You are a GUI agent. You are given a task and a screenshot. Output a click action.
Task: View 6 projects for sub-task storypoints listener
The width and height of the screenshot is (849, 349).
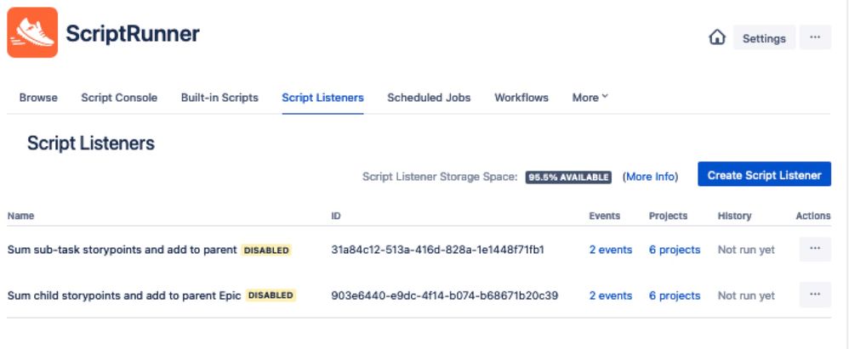click(675, 250)
